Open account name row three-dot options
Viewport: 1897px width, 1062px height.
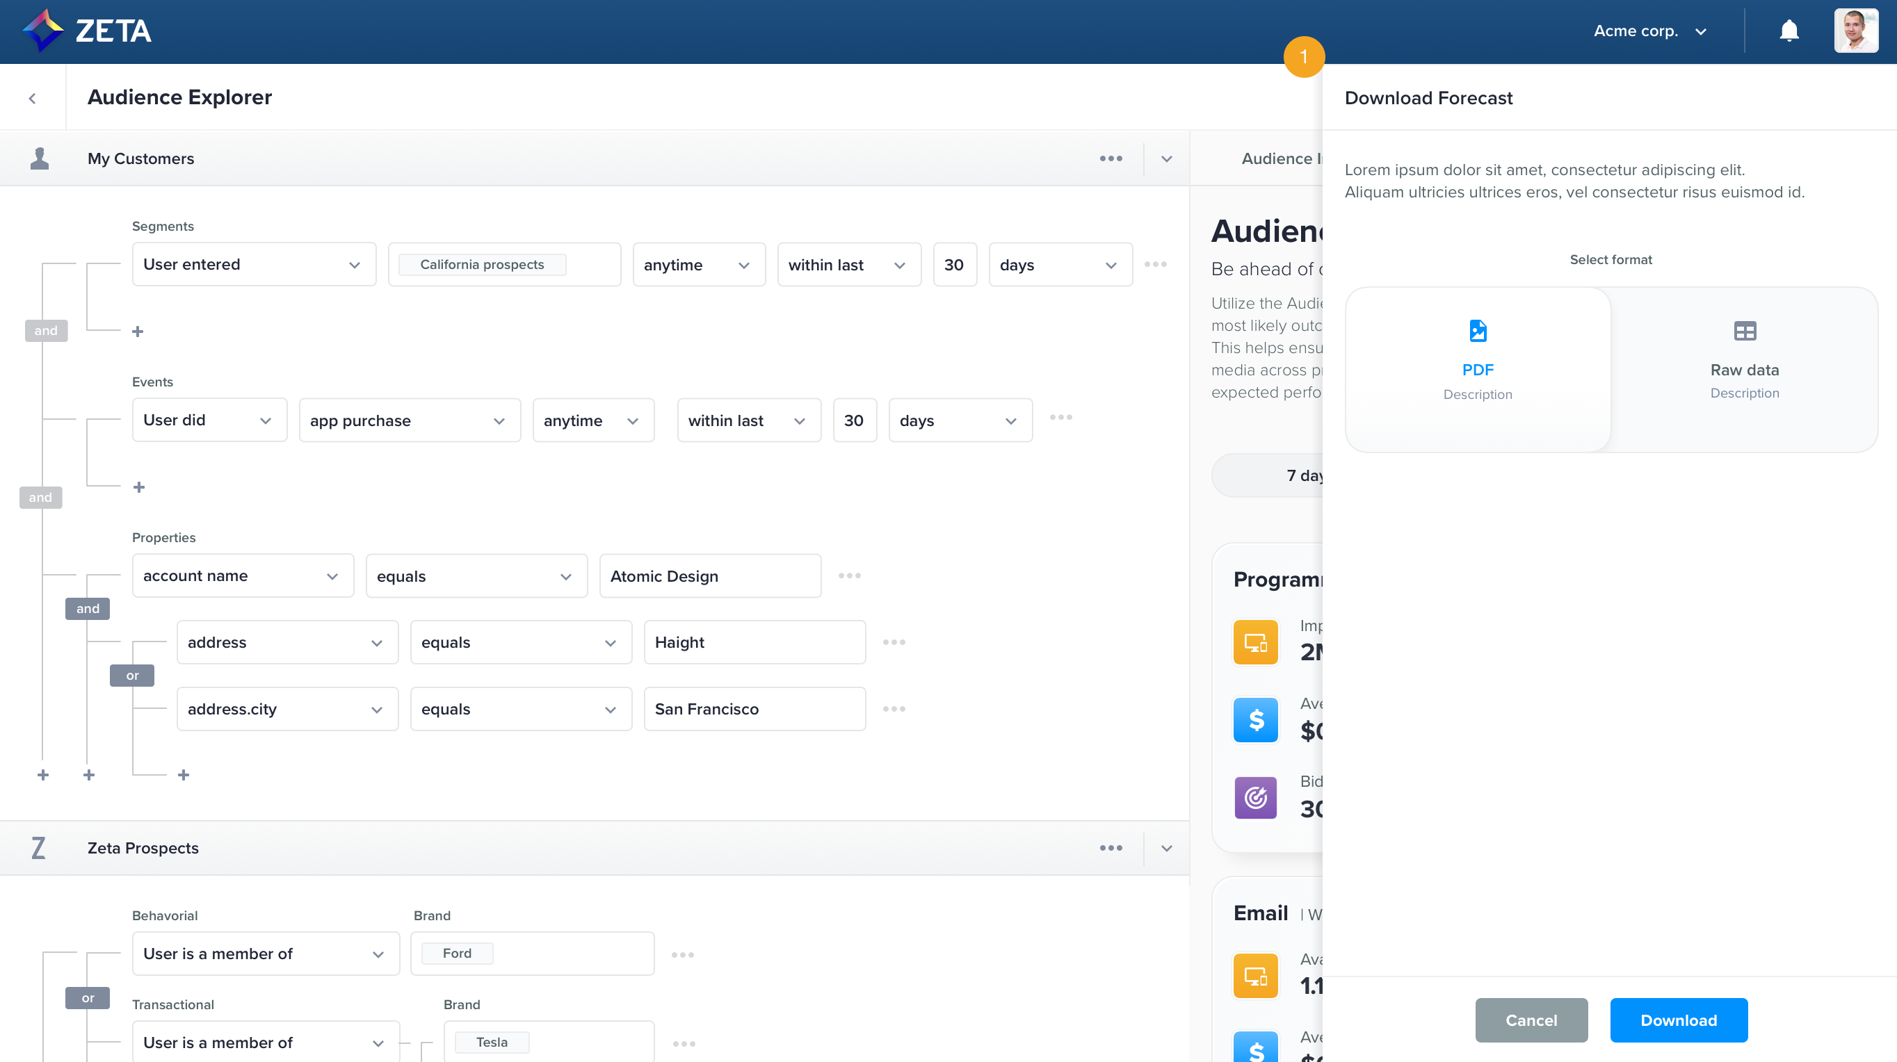coord(849,575)
